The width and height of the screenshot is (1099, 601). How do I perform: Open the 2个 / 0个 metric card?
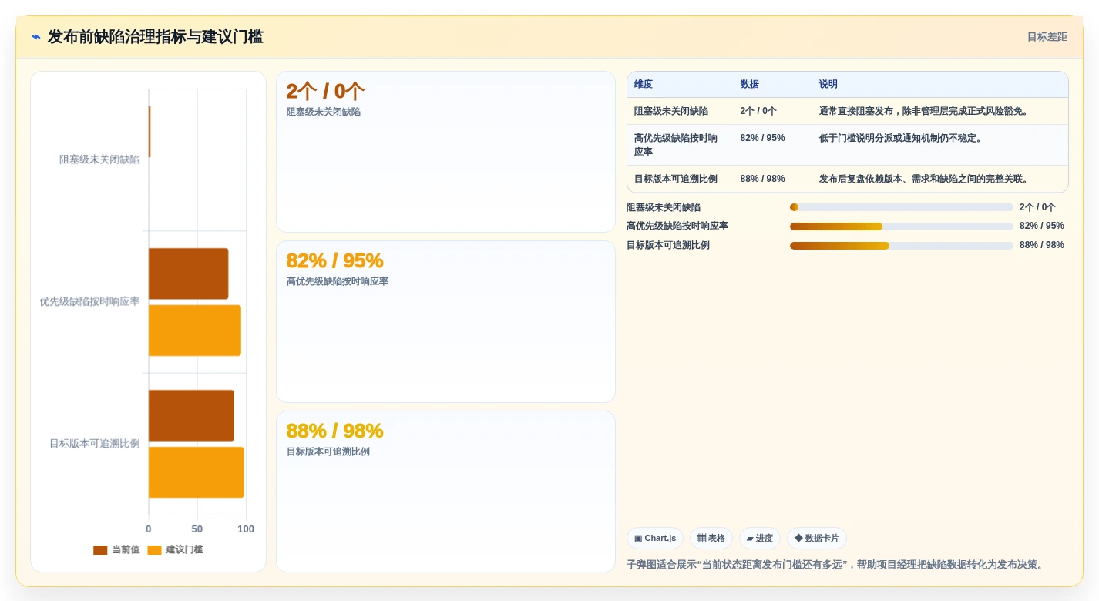pos(445,152)
